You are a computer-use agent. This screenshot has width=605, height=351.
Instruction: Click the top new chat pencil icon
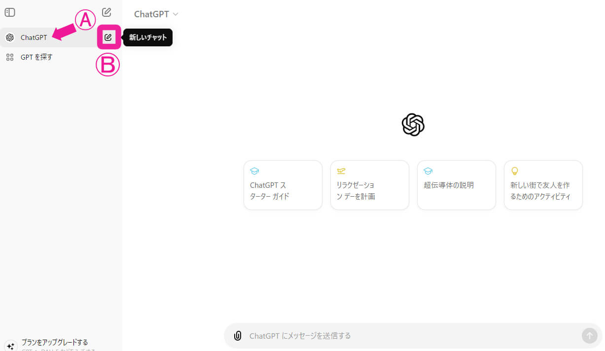point(107,12)
